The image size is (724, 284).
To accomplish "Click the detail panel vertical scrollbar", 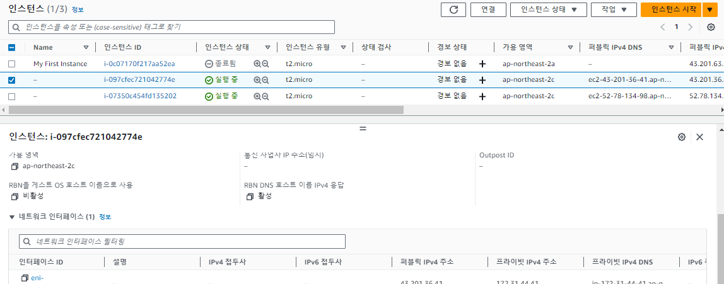I will pyautogui.click(x=720, y=249).
